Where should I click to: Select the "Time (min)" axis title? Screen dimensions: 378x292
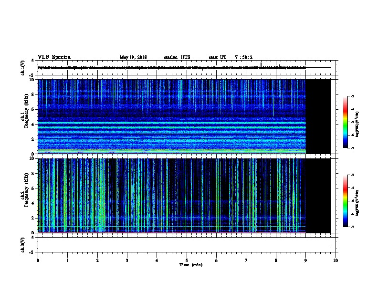click(191, 265)
